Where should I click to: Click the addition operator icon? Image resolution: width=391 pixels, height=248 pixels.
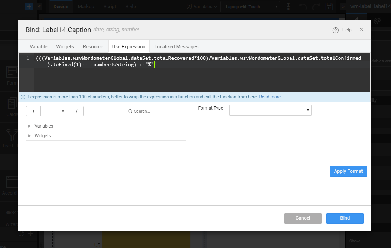(x=33, y=111)
